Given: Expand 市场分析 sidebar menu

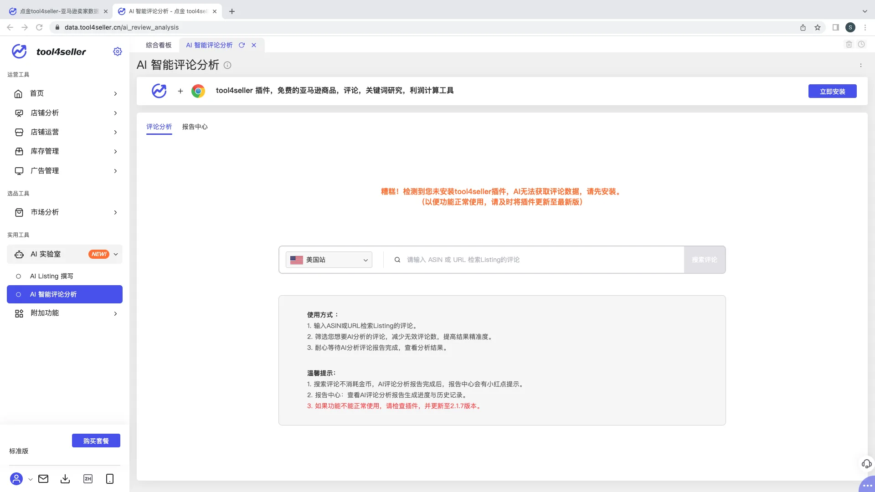Looking at the screenshot, I should 65,212.
